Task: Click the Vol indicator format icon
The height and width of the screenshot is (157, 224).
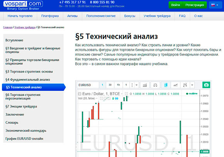Action: (101, 98)
